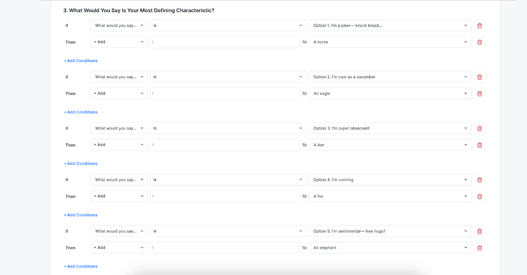Click the question 3 heading text
This screenshot has width=527, height=275.
click(x=139, y=11)
